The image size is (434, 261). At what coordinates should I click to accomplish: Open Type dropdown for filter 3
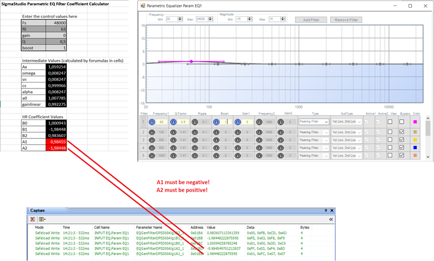(314, 140)
